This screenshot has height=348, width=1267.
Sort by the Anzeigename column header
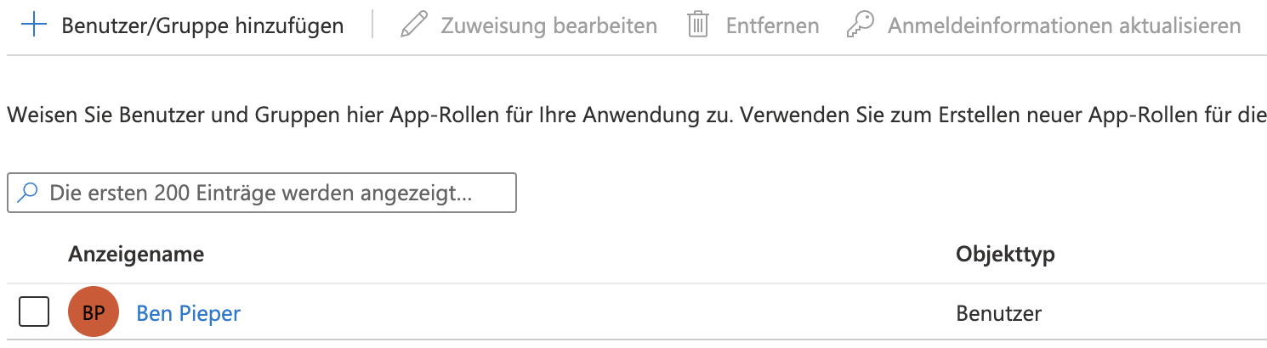pos(136,254)
